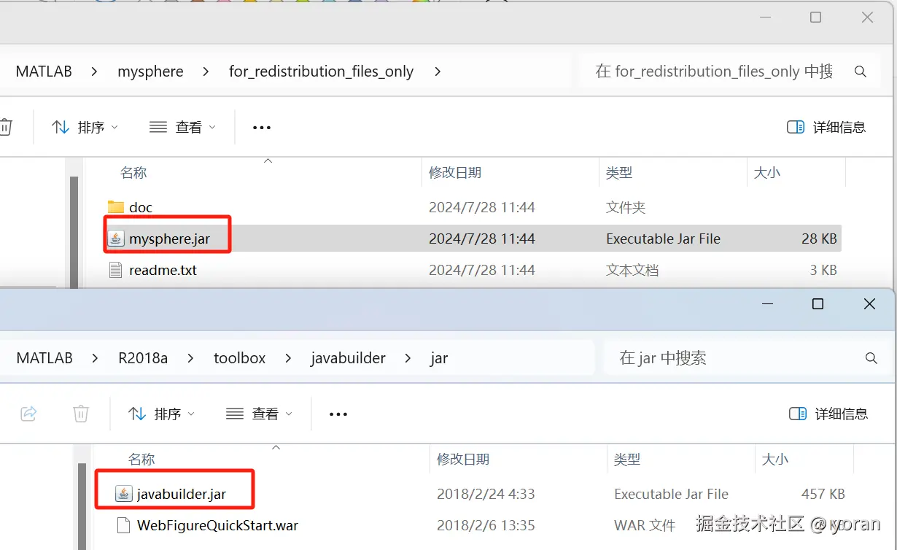This screenshot has width=897, height=550.
Task: Click the readme.txt document icon
Action: click(x=115, y=270)
